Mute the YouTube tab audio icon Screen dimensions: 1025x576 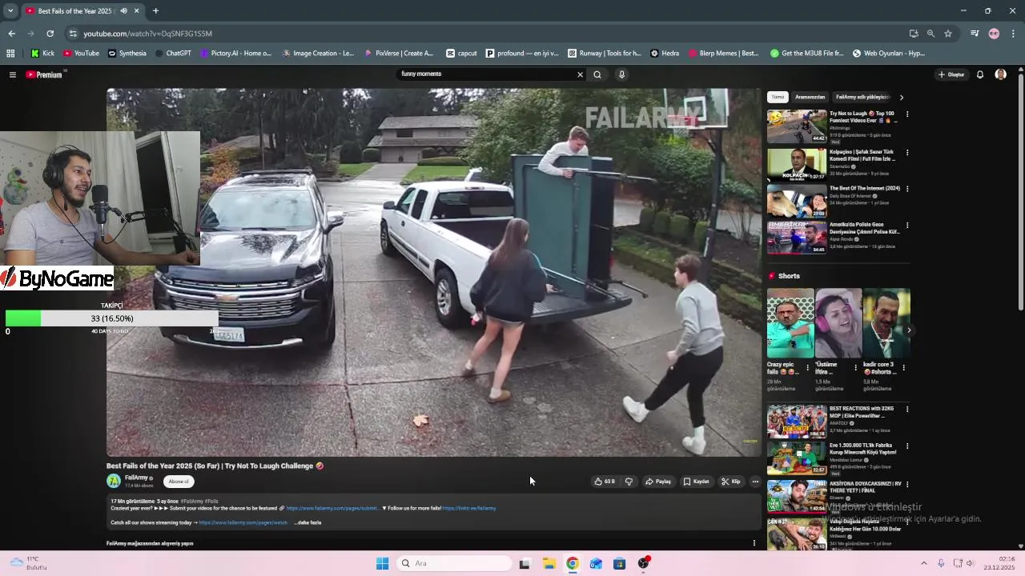click(123, 11)
